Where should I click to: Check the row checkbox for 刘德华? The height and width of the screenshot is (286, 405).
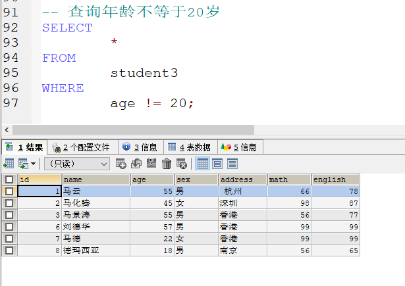click(9, 227)
